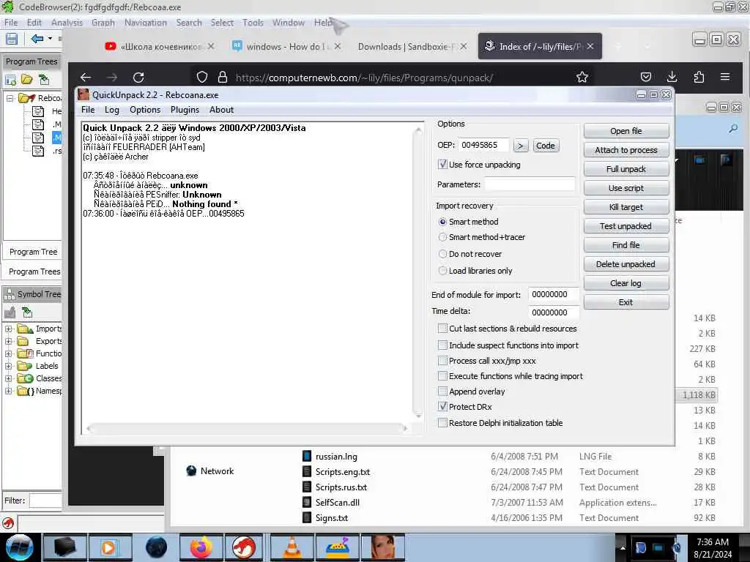Screen dimensions: 750x562
Task: Select Smart method+tracer radio option
Action: tap(442, 237)
